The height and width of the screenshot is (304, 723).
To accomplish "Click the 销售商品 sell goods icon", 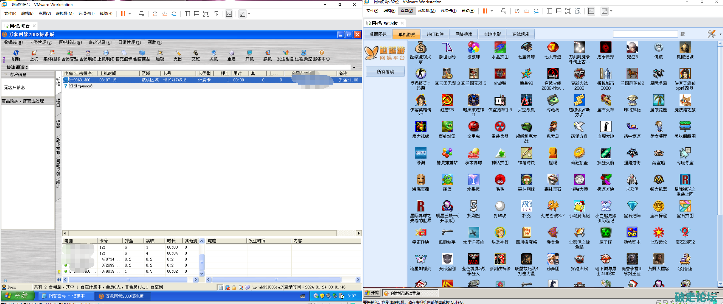I will (142, 55).
